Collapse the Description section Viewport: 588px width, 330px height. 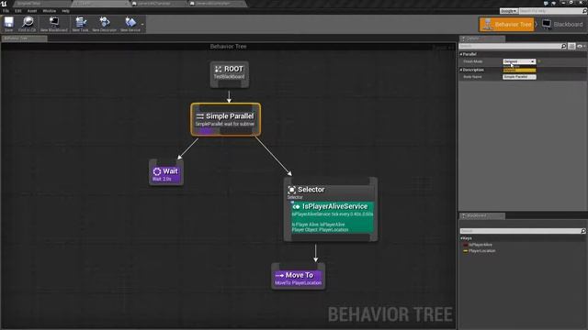pos(461,70)
